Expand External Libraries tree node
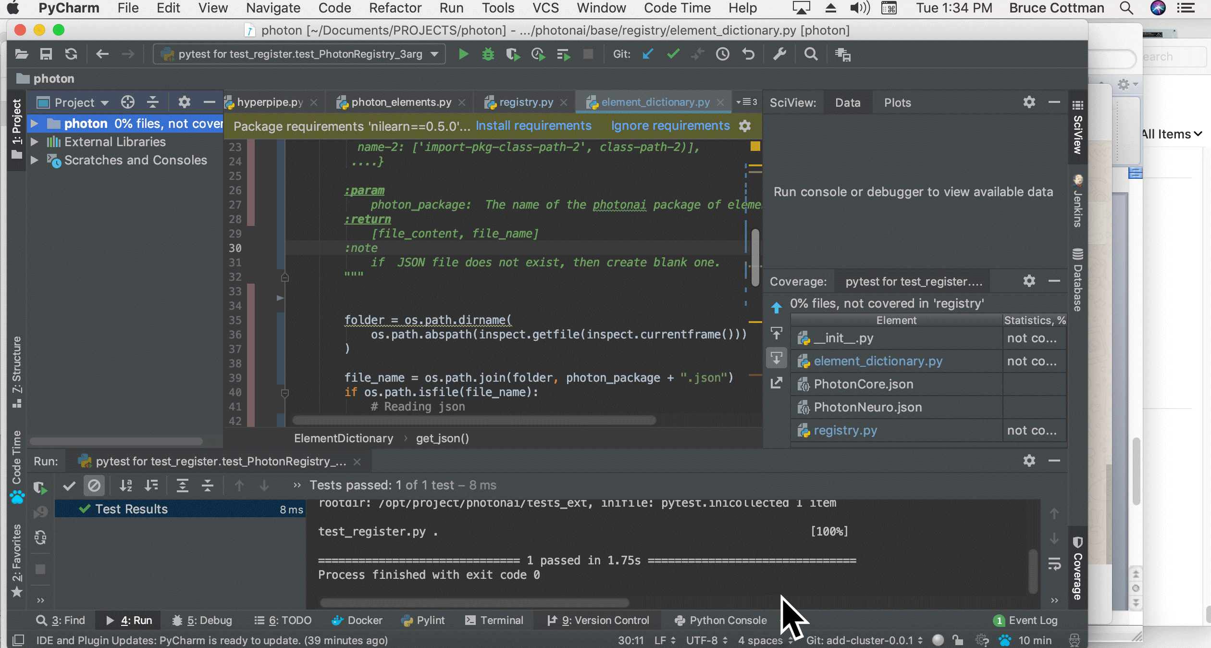Image resolution: width=1211 pixels, height=648 pixels. (34, 142)
